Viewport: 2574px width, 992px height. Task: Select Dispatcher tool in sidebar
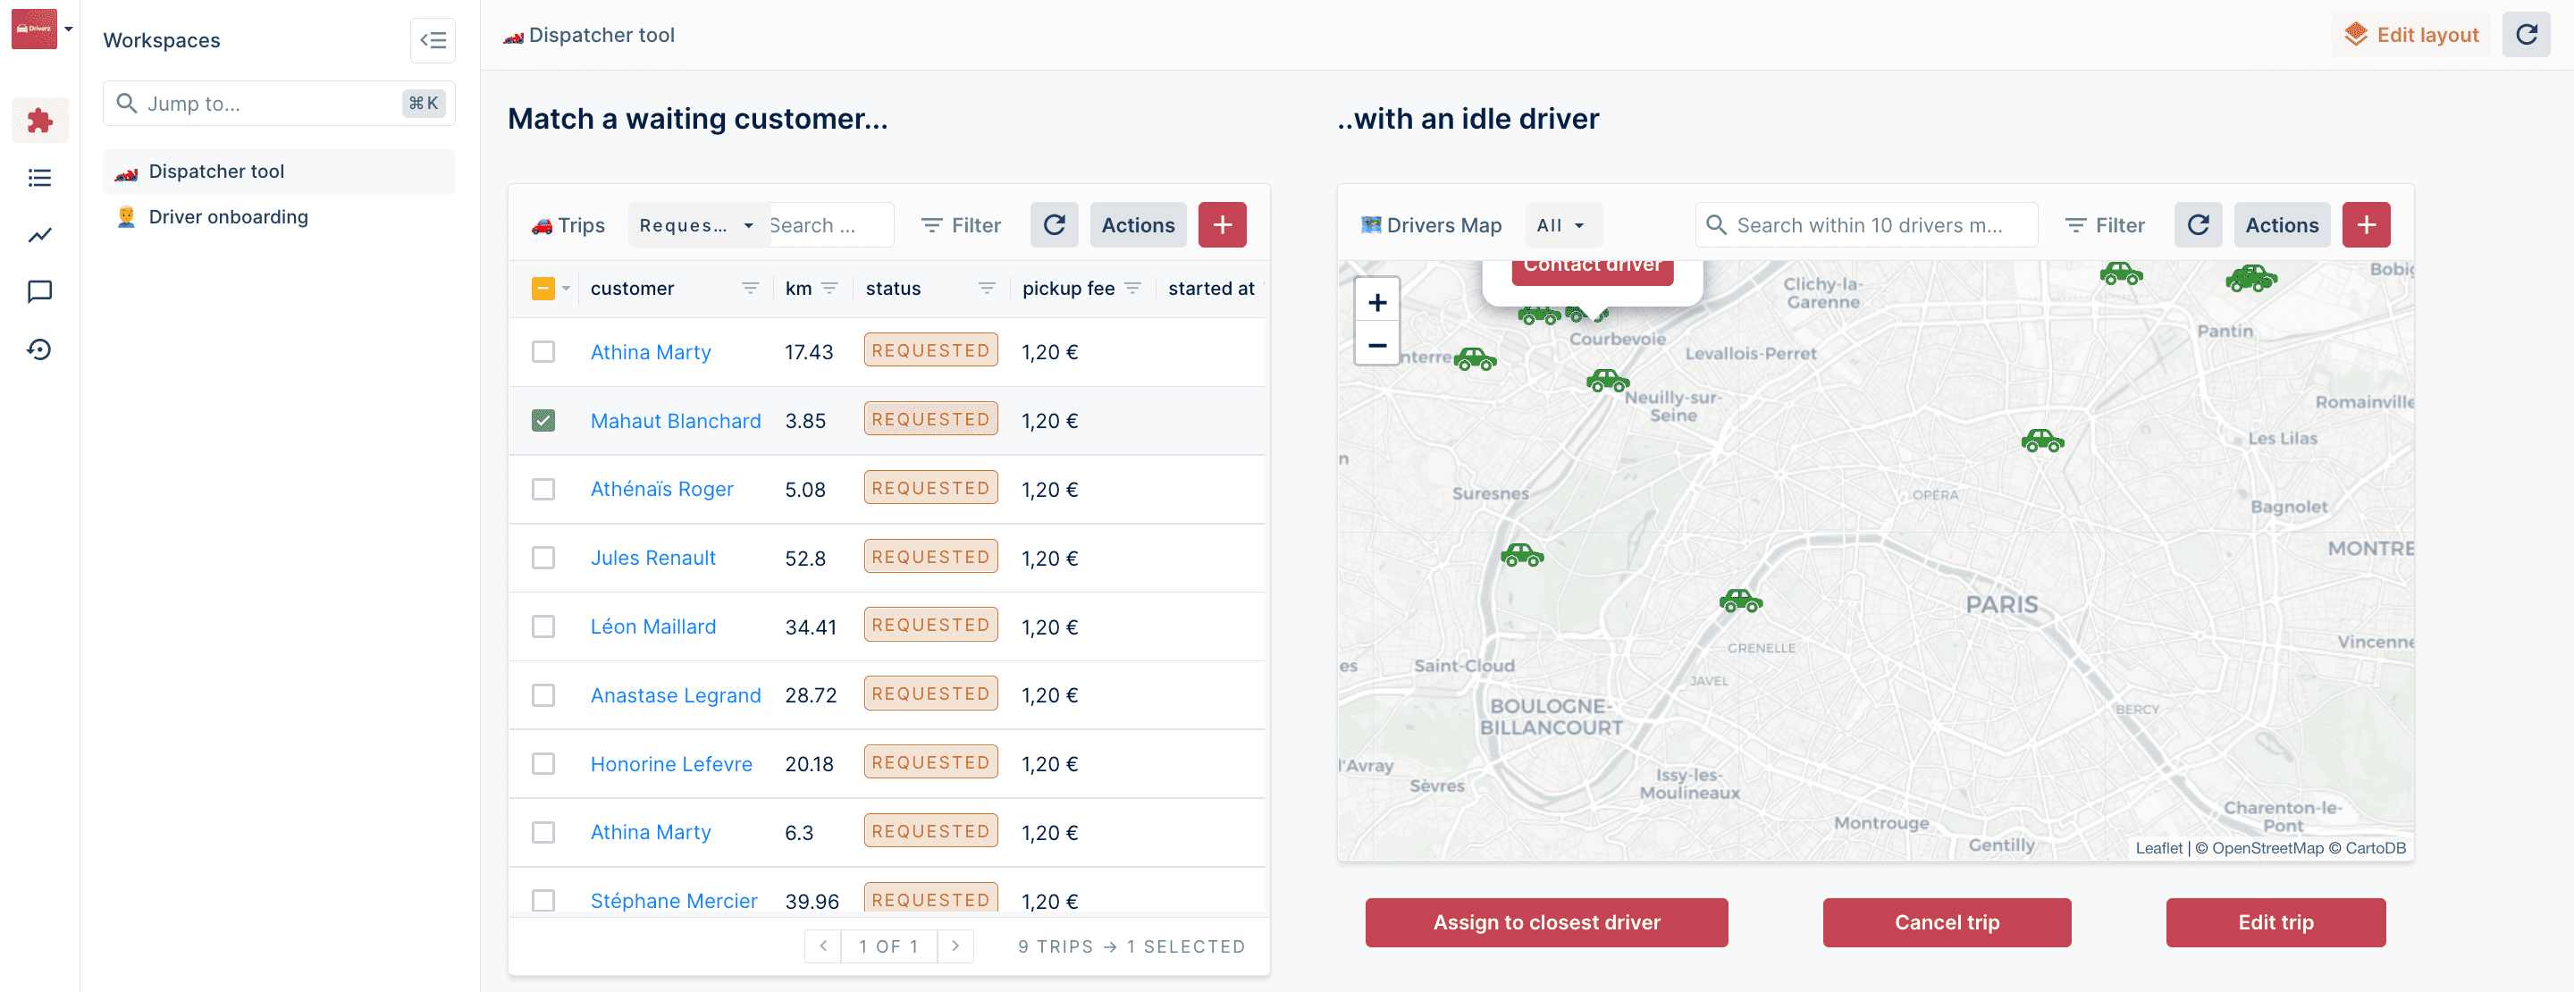[x=215, y=172]
